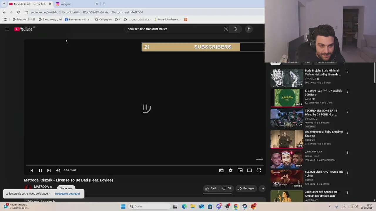The image size is (376, 211).
Task: Open the Calligraphie bookmark
Action: click(x=103, y=20)
